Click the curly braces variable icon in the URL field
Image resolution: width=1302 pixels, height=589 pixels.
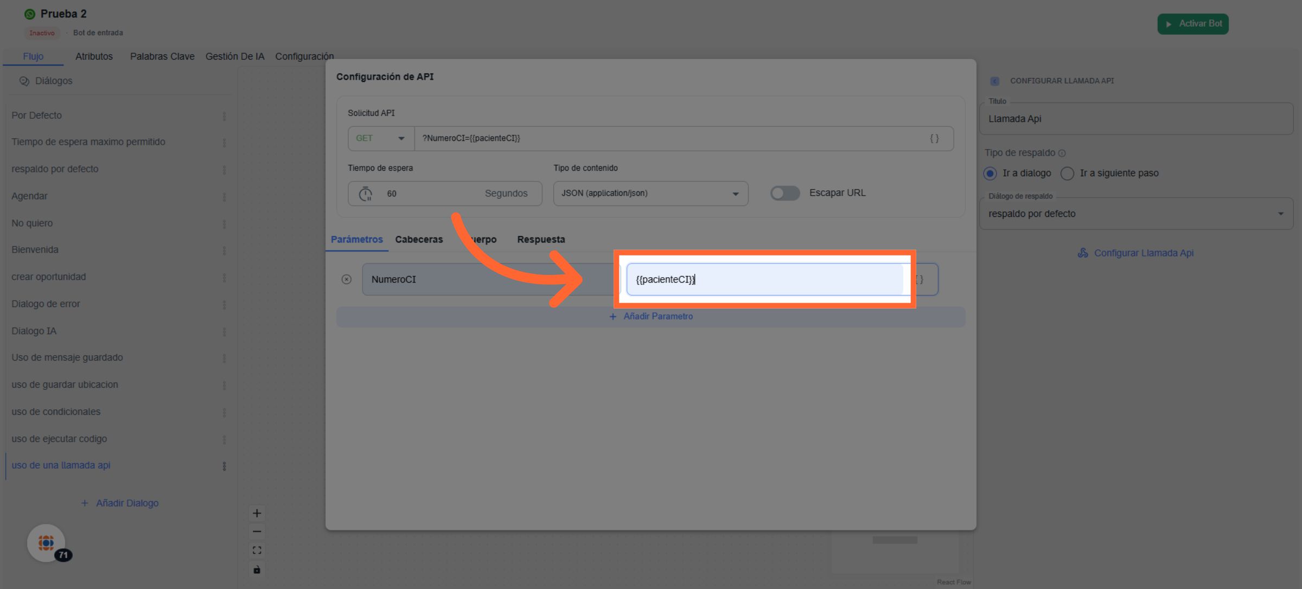point(934,138)
